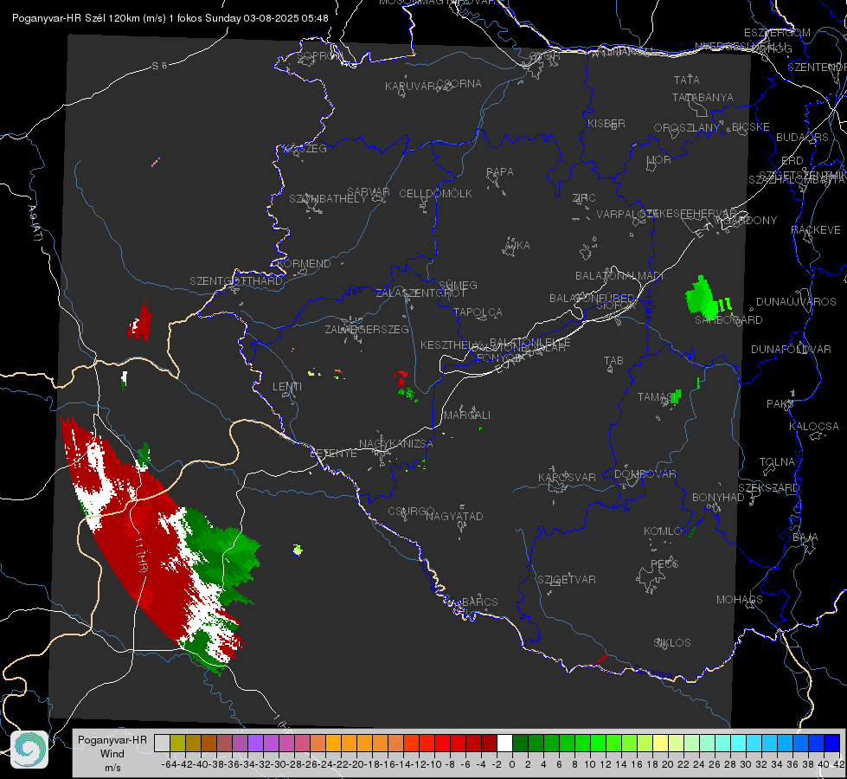
Task: Click the radar title text with date 03-08-2025
Action: coord(170,18)
